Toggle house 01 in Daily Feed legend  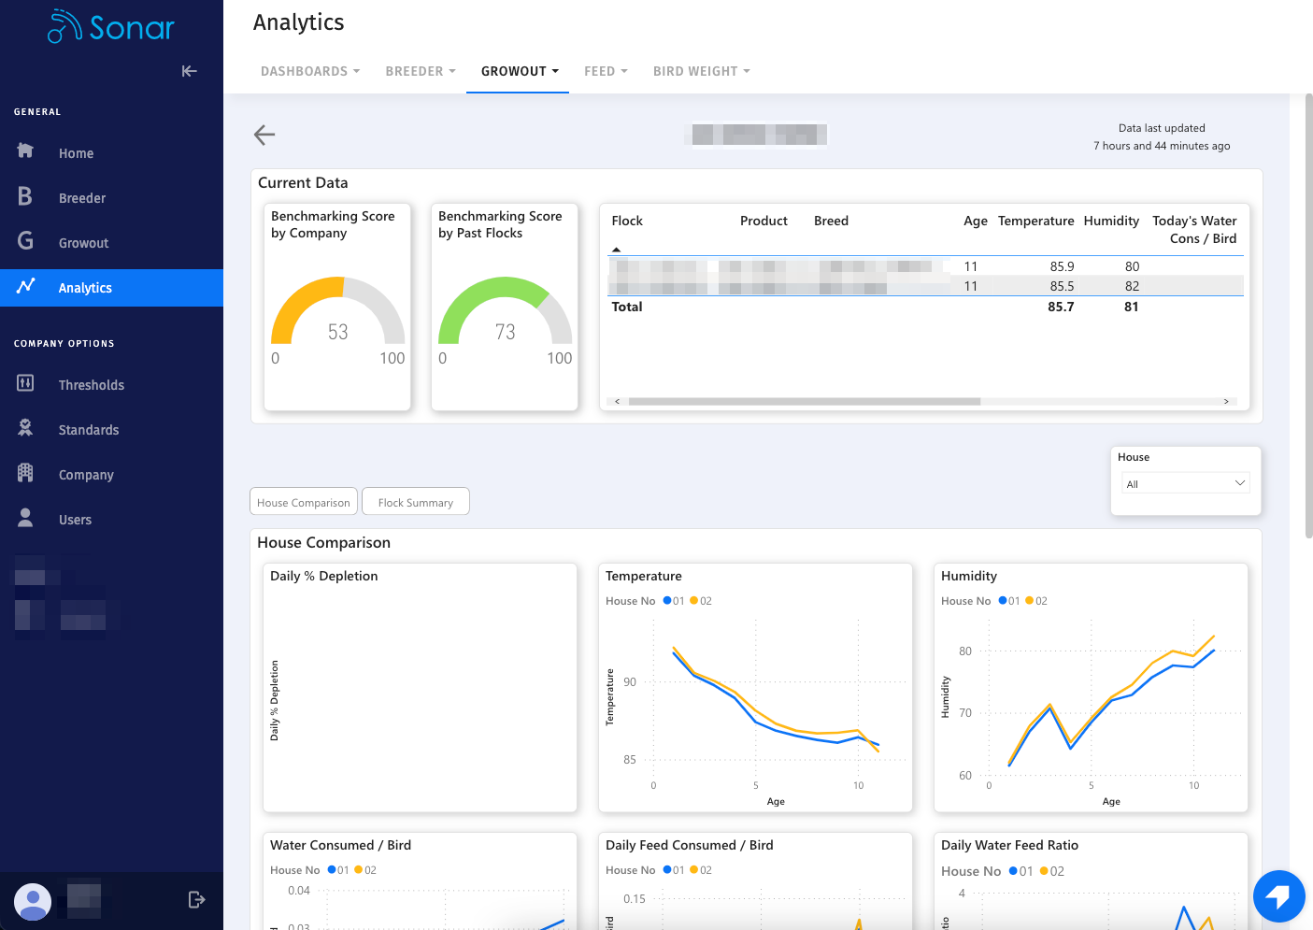click(674, 870)
